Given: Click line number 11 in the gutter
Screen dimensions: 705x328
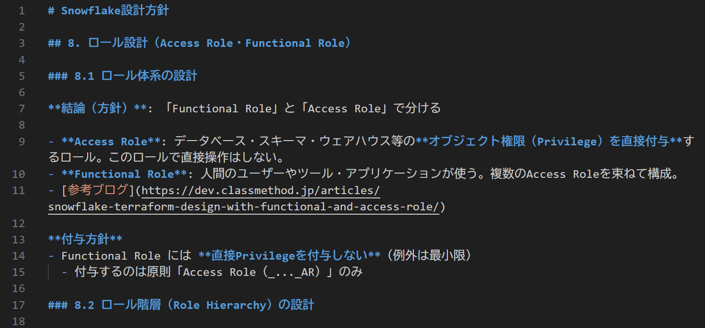Looking at the screenshot, I should pyautogui.click(x=19, y=190).
